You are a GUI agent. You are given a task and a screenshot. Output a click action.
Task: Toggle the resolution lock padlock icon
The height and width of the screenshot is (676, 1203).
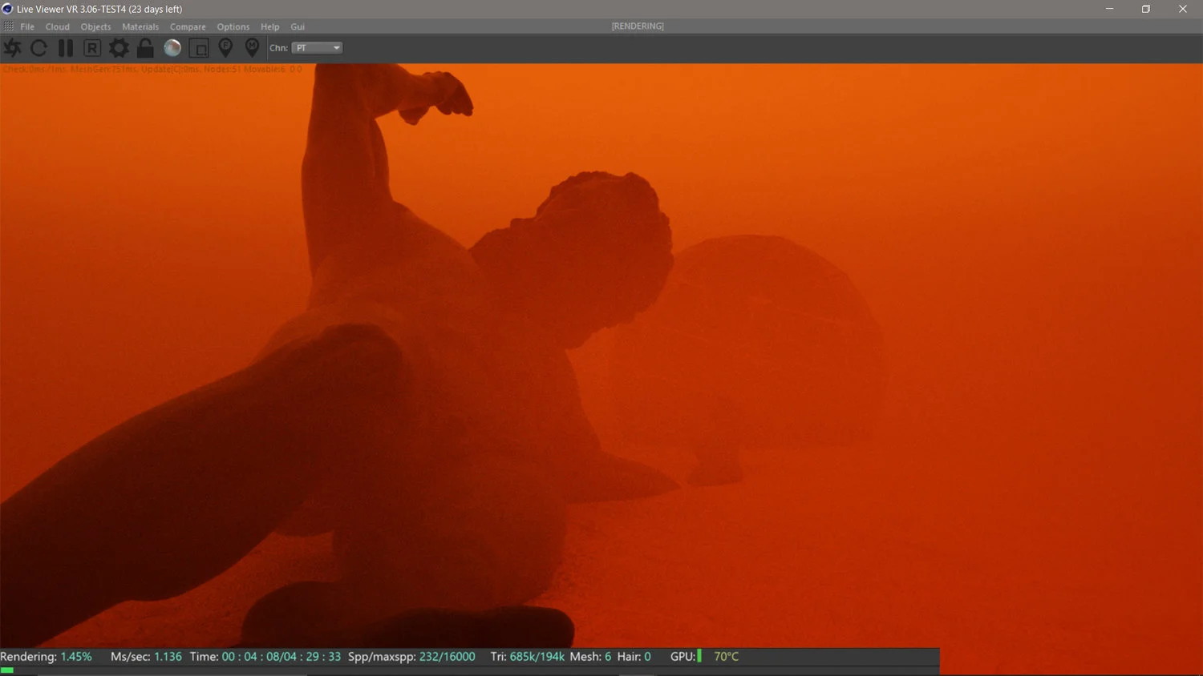[145, 48]
